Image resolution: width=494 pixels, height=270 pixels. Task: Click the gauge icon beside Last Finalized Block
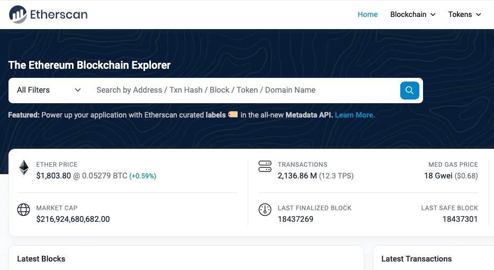click(265, 210)
